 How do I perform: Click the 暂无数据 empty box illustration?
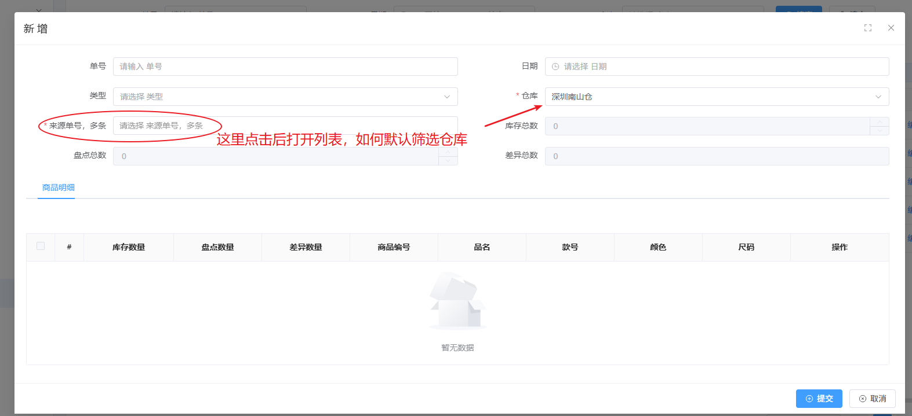point(457,301)
